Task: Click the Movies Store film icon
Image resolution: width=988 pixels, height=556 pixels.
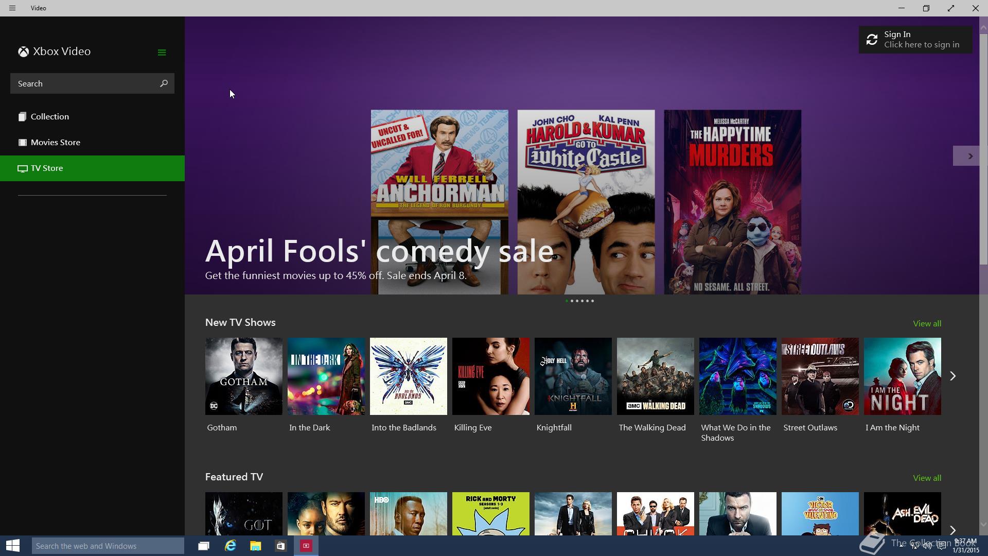Action: (22, 143)
